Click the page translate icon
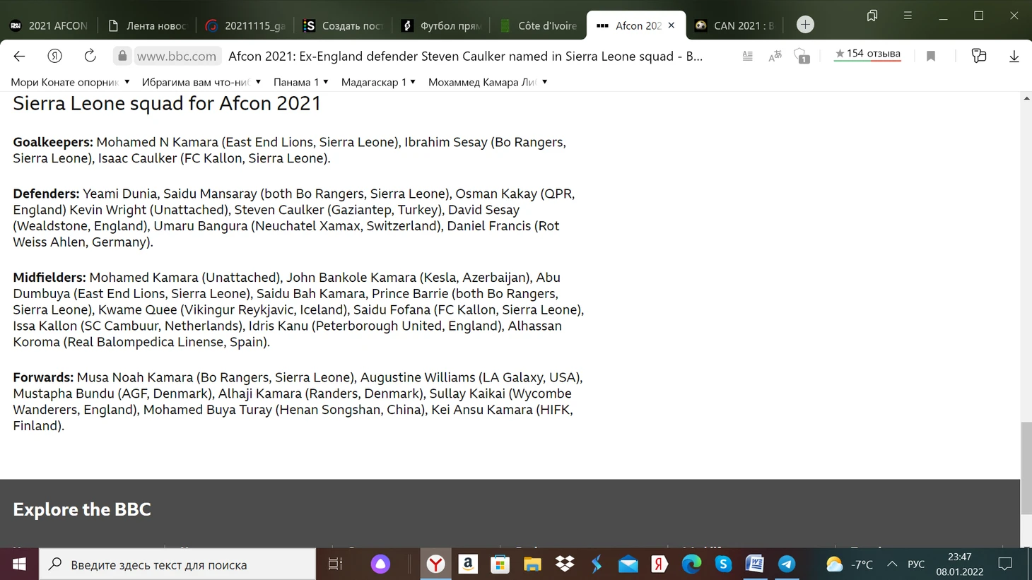1032x580 pixels. (x=775, y=56)
